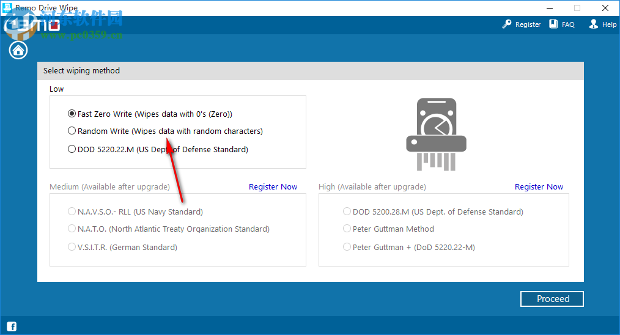The image size is (620, 335).
Task: Click the app icon in the title bar
Action: tap(7, 7)
